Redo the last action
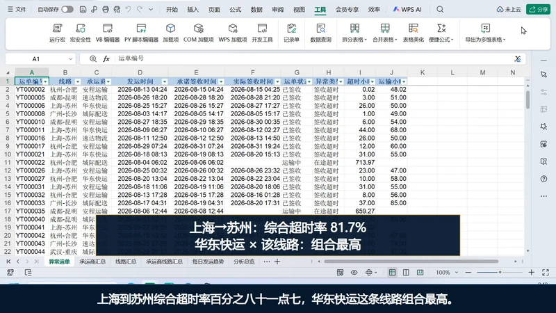Image resolution: width=556 pixels, height=313 pixels. click(140, 10)
